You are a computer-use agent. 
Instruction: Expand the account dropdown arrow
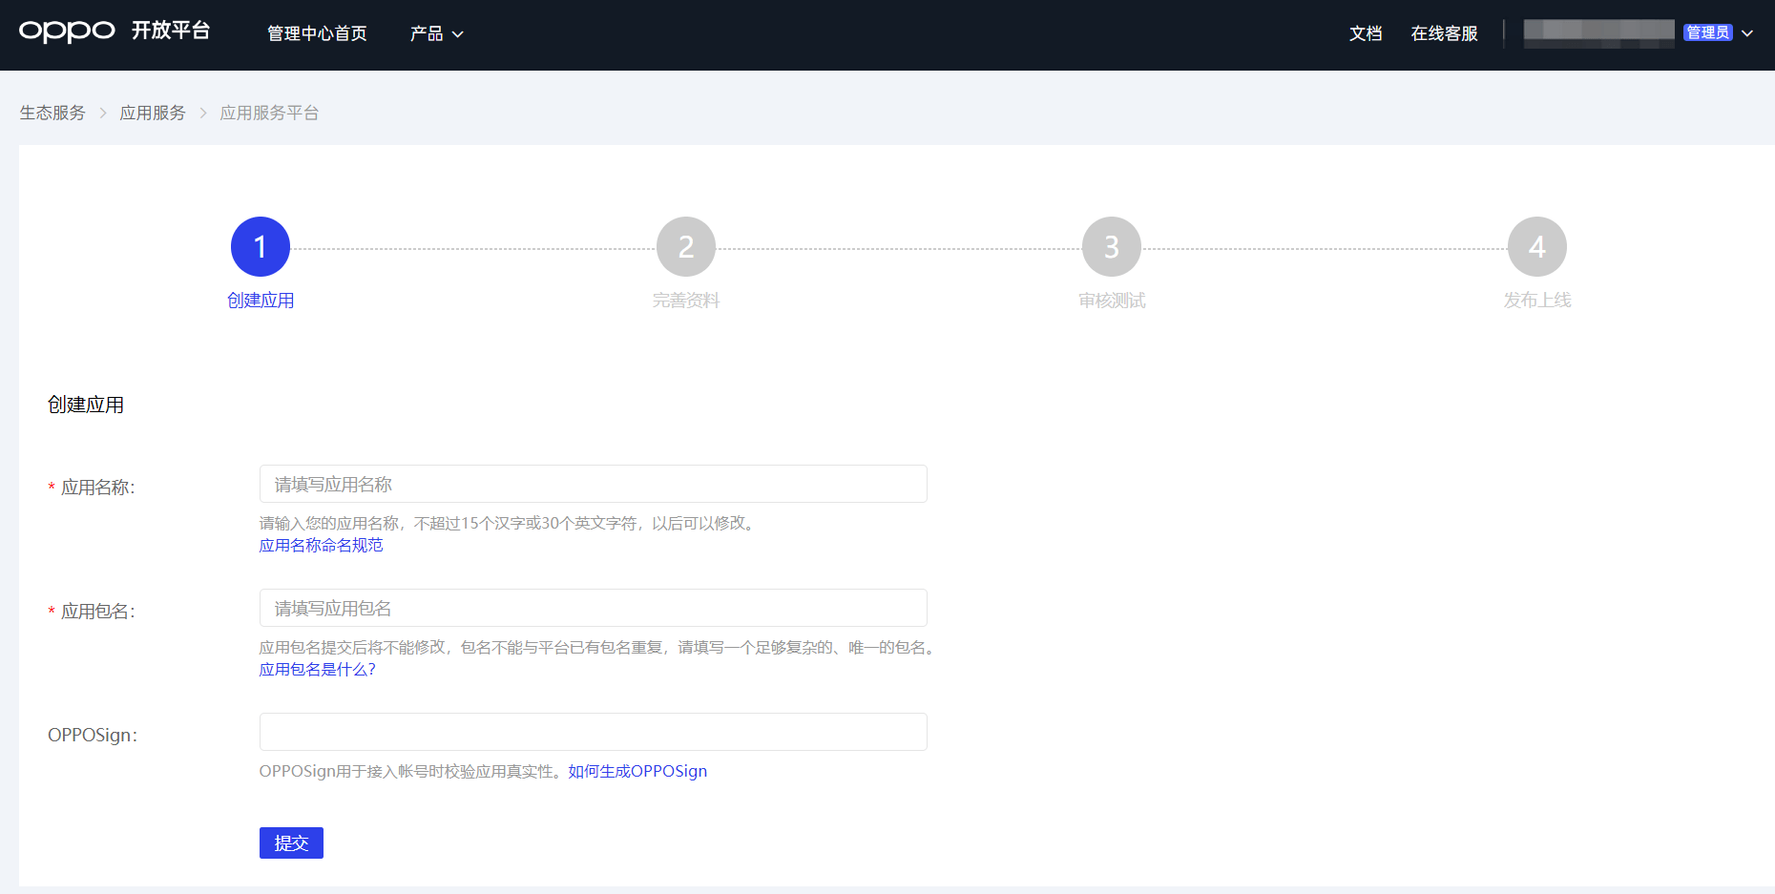(x=1747, y=33)
